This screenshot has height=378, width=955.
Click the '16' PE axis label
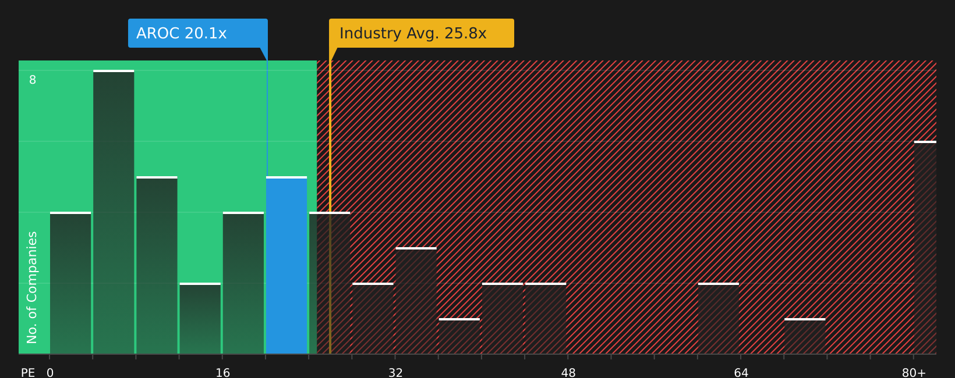point(223,373)
